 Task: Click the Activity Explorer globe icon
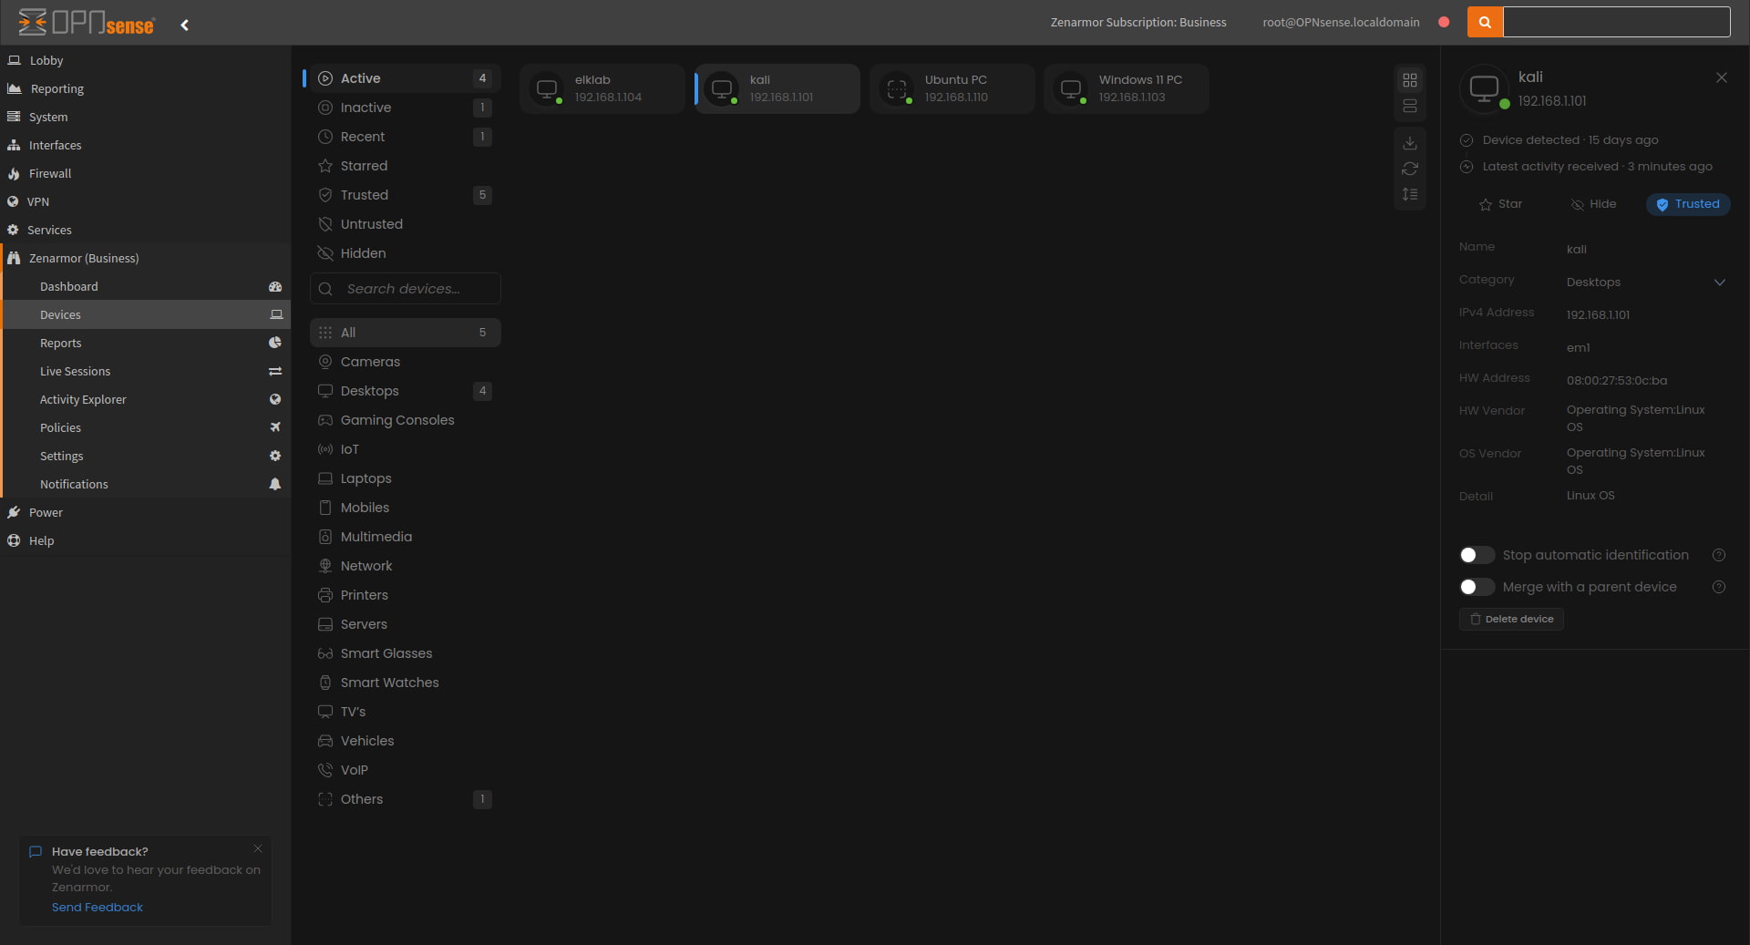click(x=275, y=399)
